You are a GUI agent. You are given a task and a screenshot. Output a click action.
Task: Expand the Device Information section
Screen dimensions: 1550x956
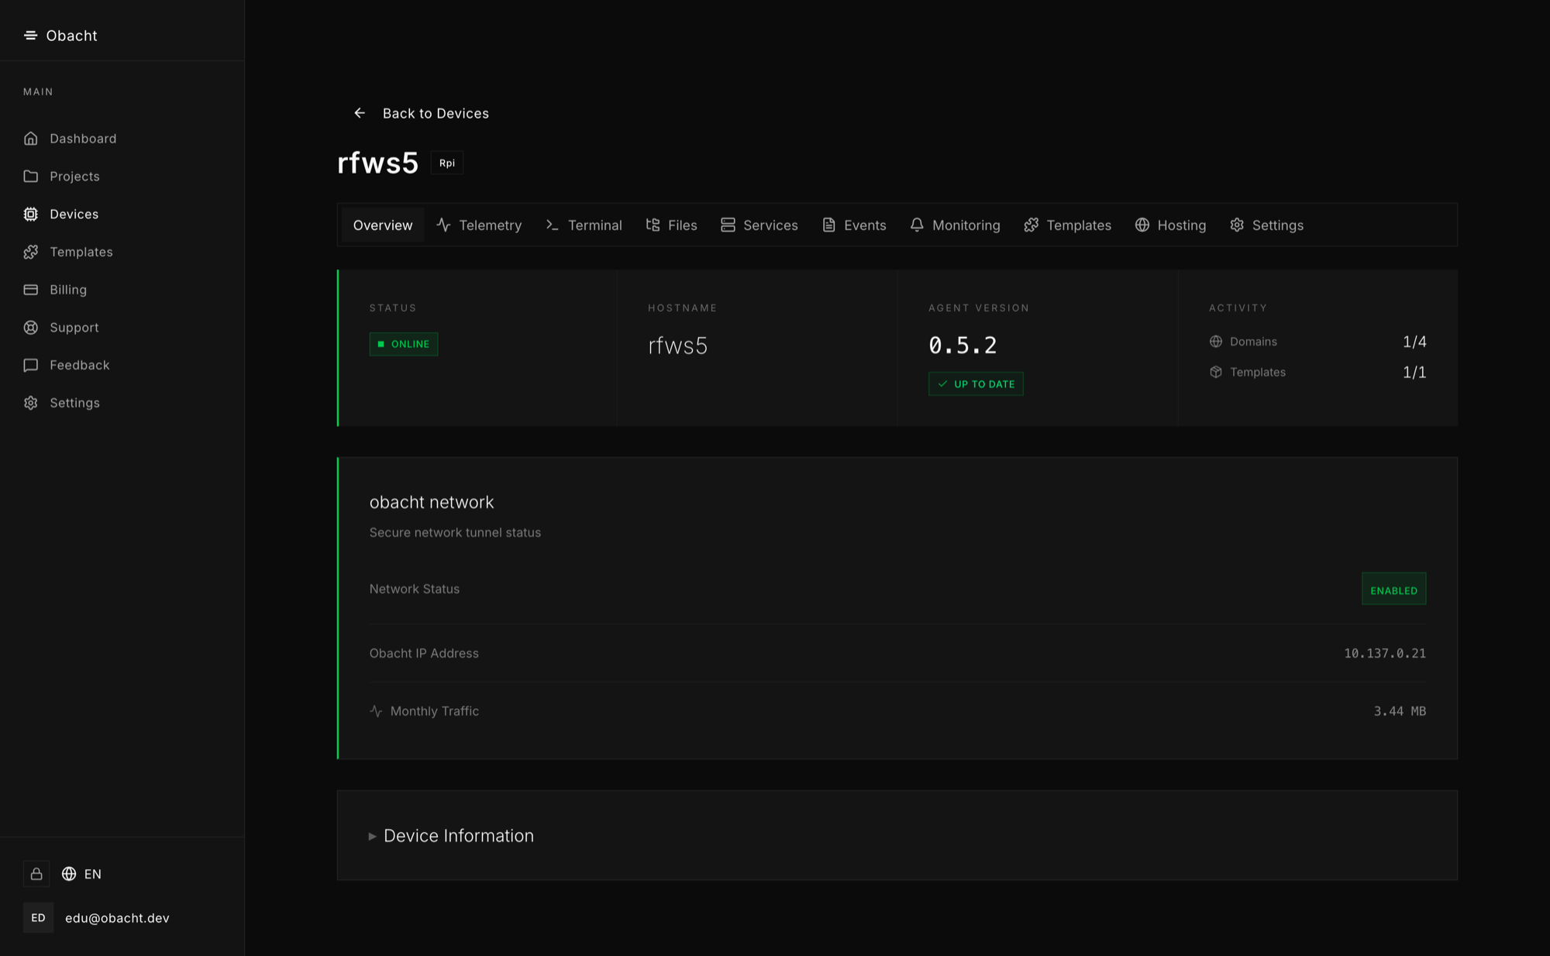452,836
